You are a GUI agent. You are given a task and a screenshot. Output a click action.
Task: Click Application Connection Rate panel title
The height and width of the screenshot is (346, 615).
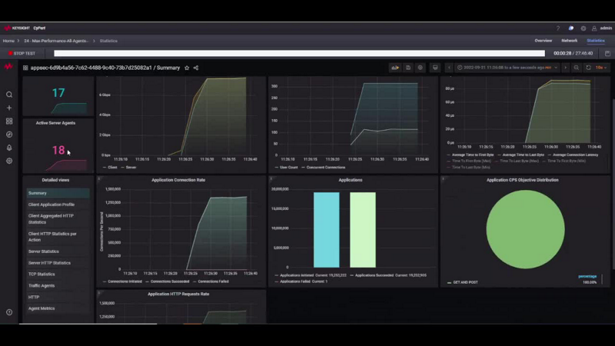point(178,180)
